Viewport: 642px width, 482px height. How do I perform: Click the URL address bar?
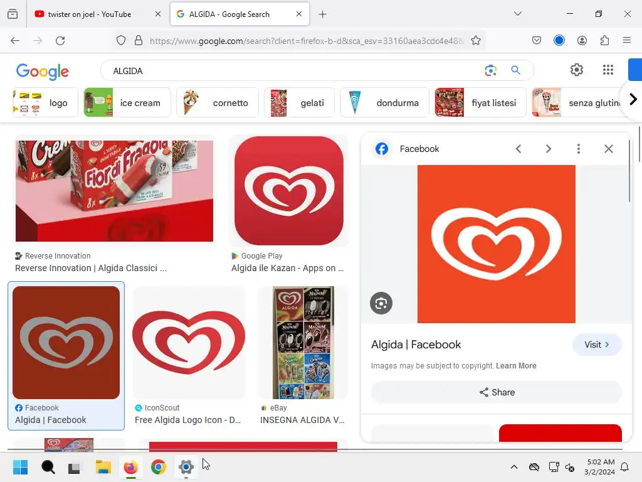(x=306, y=41)
